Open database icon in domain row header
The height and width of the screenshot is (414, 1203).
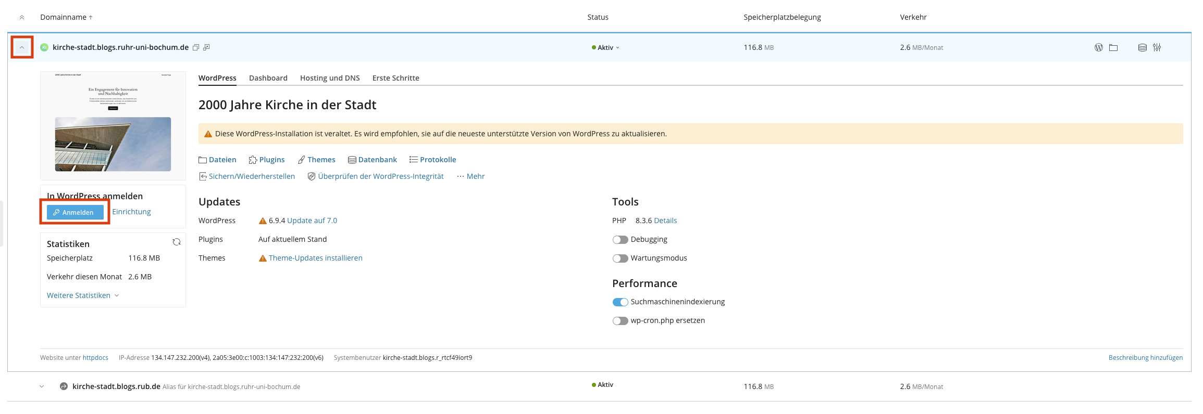tap(1142, 47)
